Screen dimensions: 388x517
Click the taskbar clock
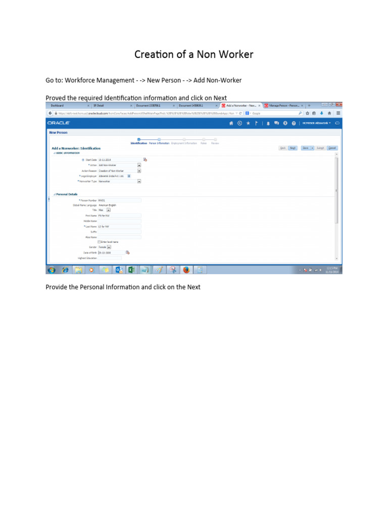[332, 270]
